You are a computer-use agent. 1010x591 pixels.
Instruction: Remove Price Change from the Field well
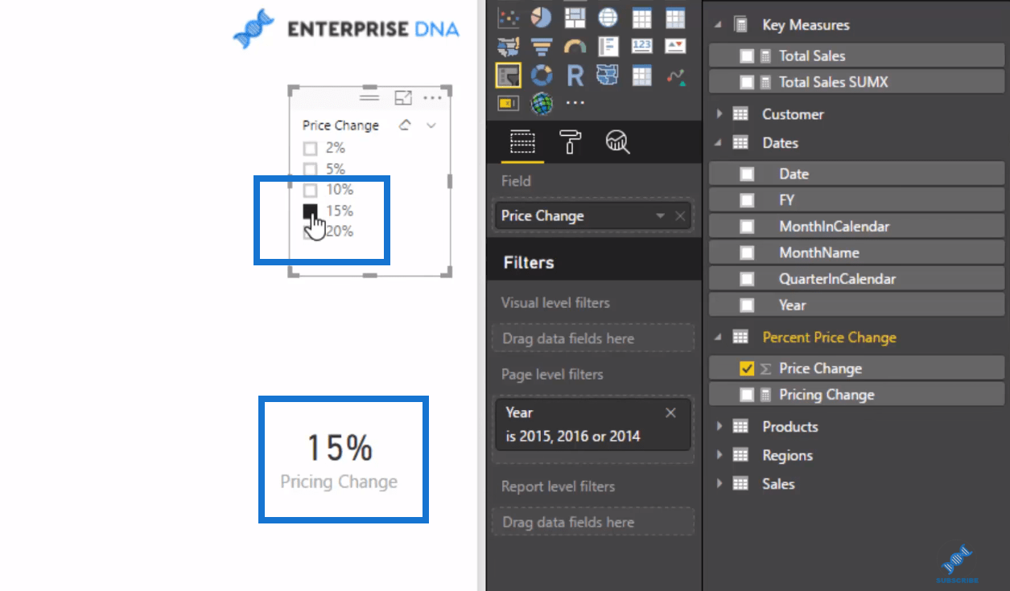point(680,215)
